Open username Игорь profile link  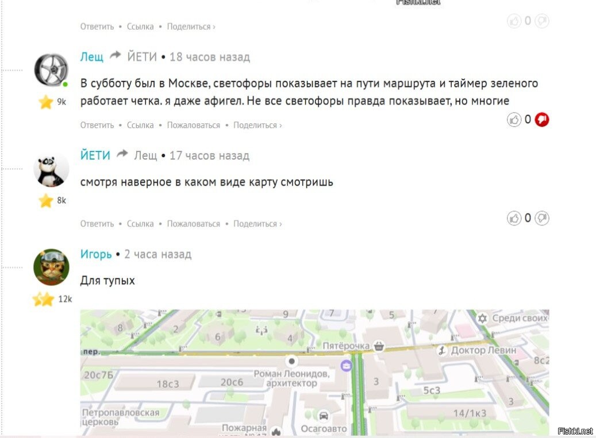coord(96,254)
